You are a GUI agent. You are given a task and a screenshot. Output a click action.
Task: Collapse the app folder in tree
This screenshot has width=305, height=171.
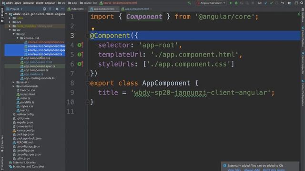point(14,34)
